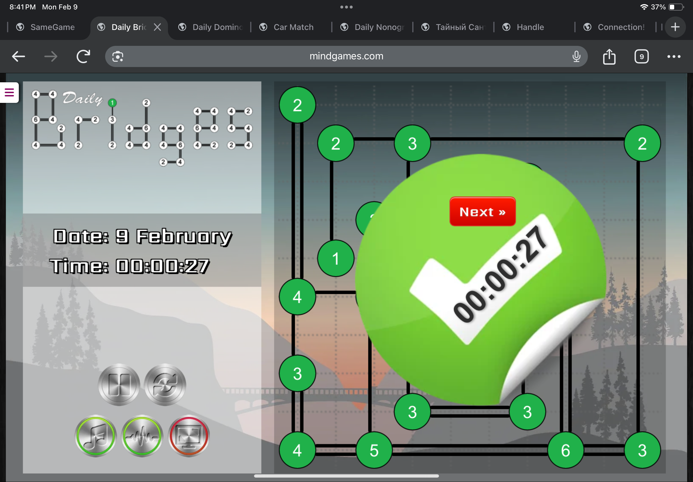This screenshot has width=693, height=482.
Task: Toggle background music with note button
Action: (x=96, y=436)
